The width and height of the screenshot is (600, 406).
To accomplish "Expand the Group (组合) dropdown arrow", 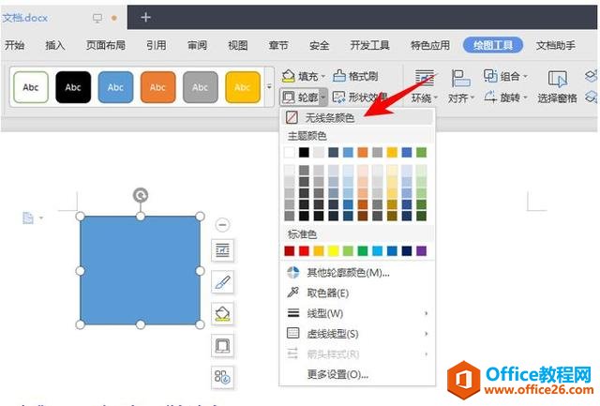I will coord(525,76).
